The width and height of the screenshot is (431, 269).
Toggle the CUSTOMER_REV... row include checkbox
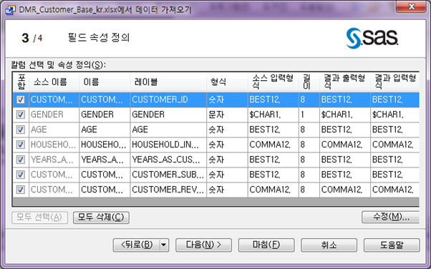21,190
